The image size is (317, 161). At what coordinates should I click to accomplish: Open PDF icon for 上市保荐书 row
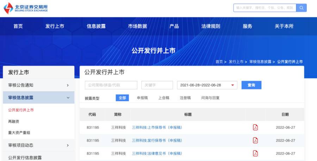coord(255,127)
